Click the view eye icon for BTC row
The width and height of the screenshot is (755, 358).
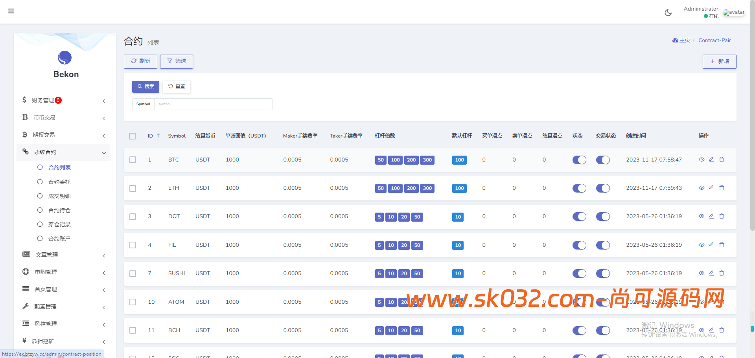coord(702,160)
